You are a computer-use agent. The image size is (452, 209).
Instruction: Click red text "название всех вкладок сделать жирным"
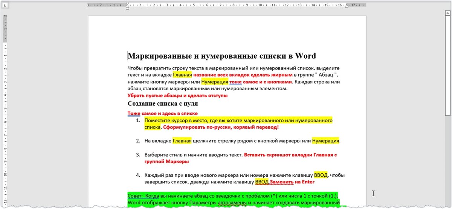pos(243,75)
